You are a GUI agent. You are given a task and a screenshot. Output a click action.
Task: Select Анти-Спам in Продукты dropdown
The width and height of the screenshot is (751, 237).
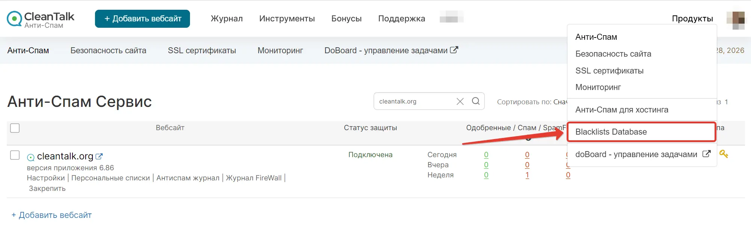pos(596,37)
